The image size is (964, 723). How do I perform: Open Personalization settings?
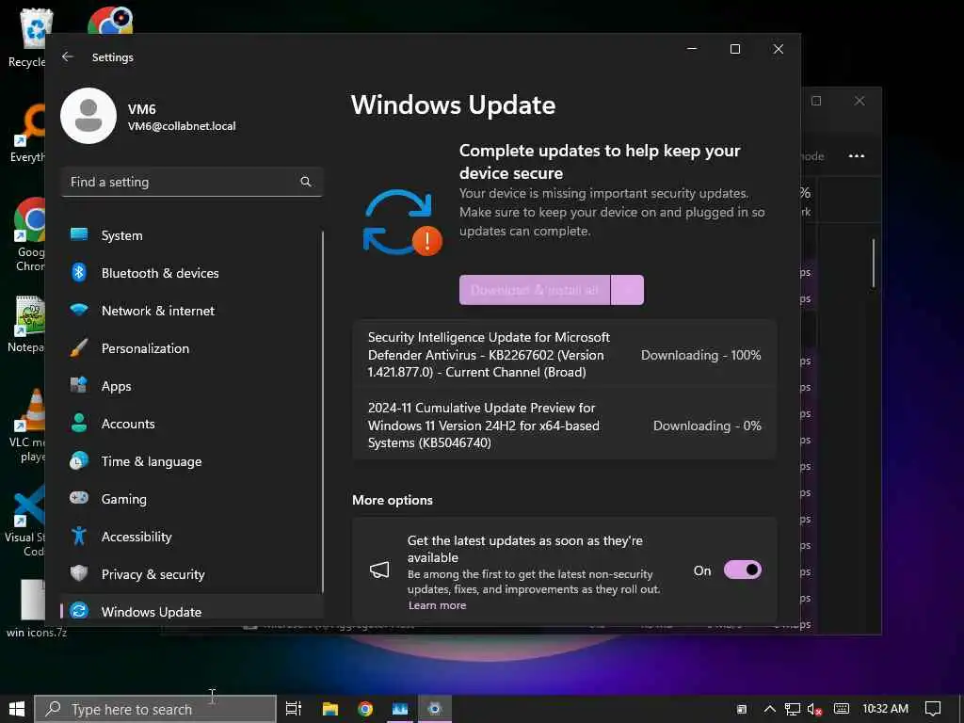pyautogui.click(x=192, y=348)
